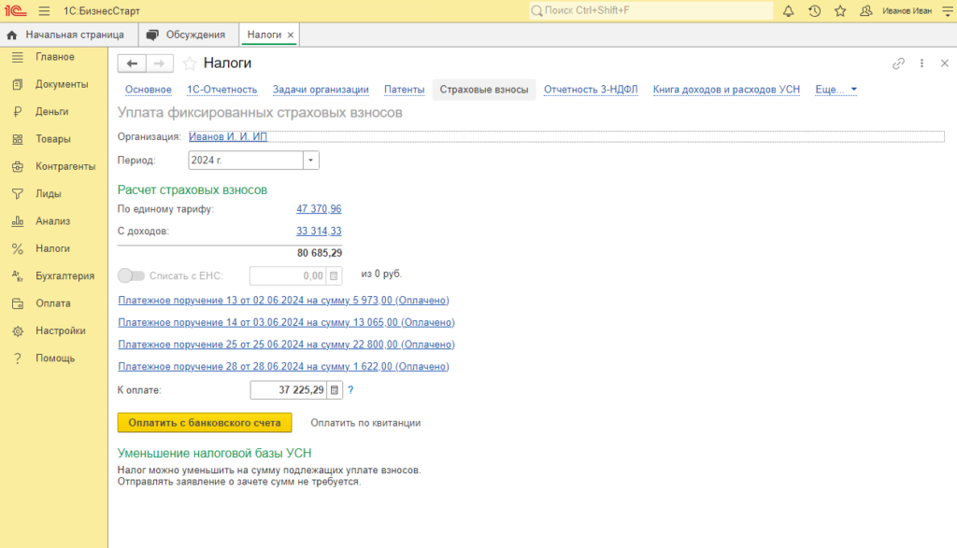
Task: Open the 33 314,33 с доходов amount
Action: [x=319, y=231]
